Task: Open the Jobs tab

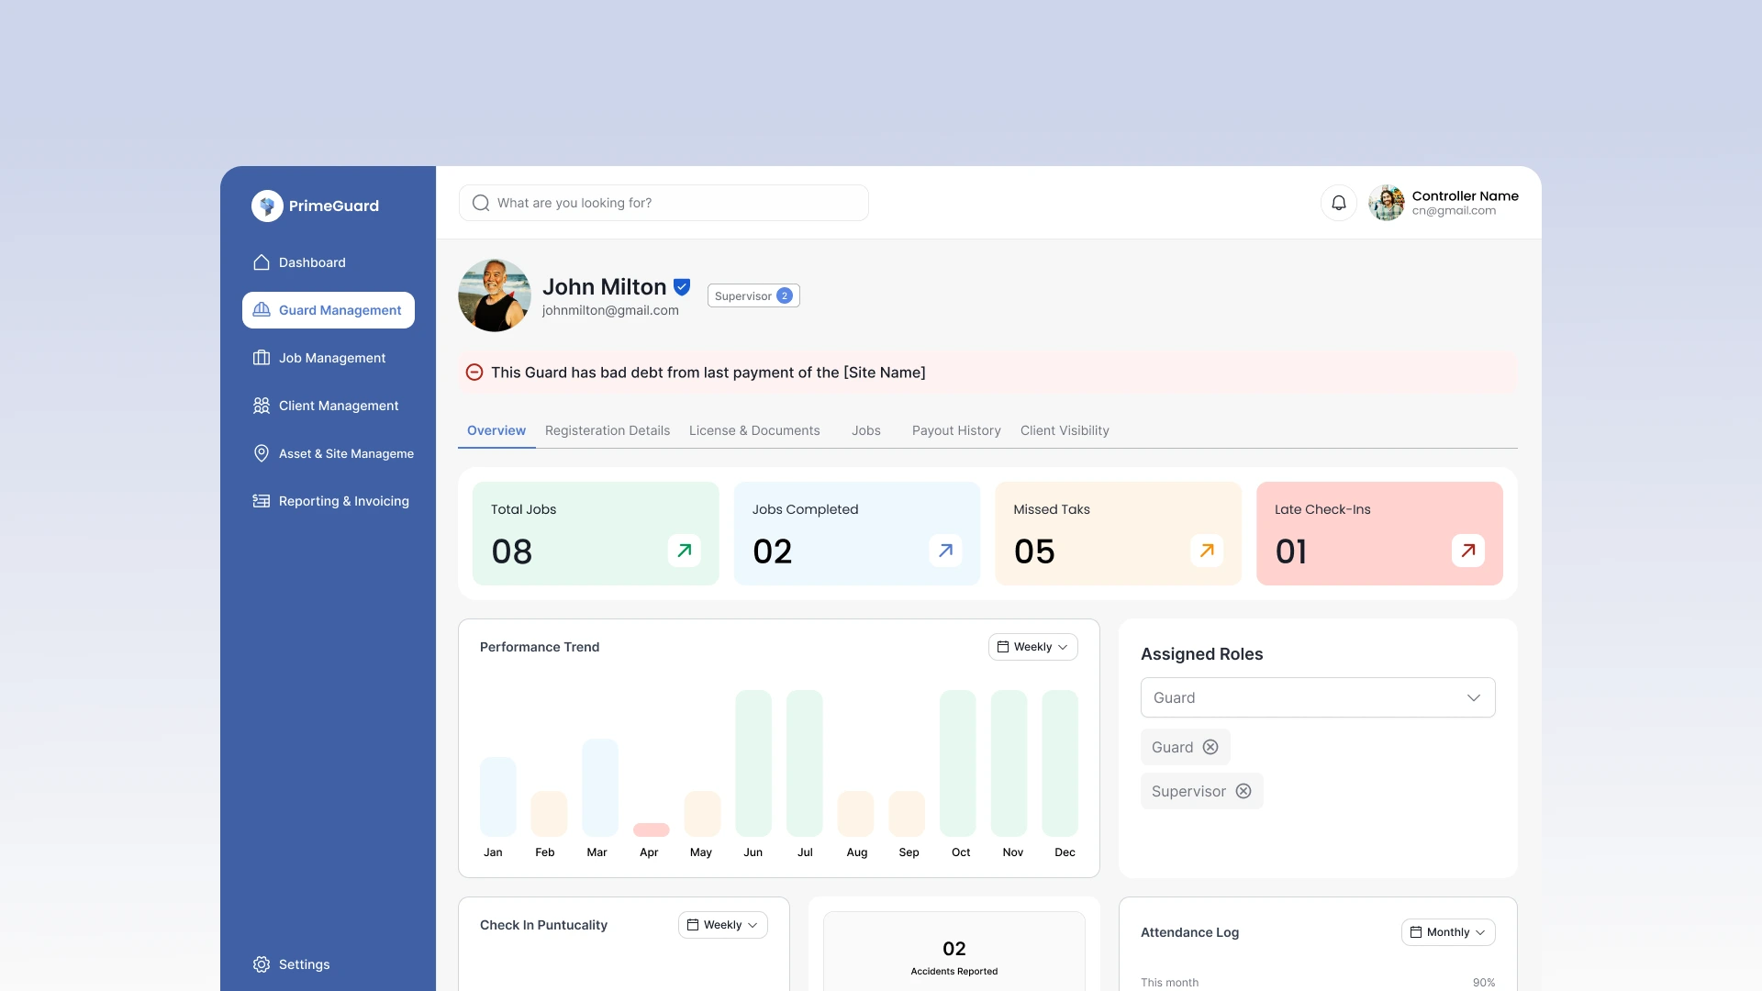Action: pyautogui.click(x=865, y=430)
